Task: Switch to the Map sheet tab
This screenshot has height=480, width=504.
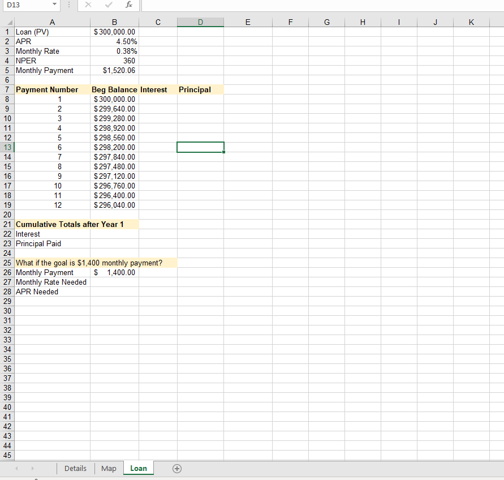Action: pyautogui.click(x=109, y=469)
